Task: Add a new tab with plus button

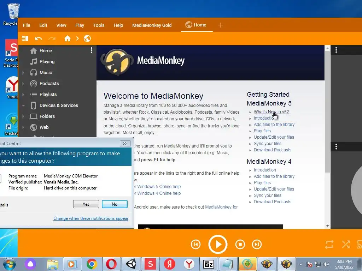Action: (221, 25)
